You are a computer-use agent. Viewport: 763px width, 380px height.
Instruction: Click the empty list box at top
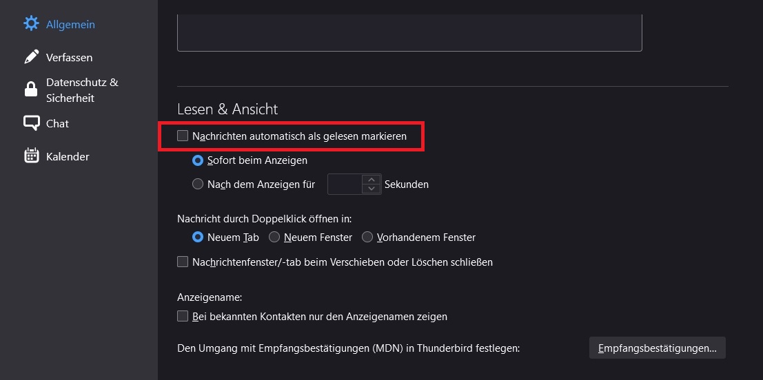(409, 32)
